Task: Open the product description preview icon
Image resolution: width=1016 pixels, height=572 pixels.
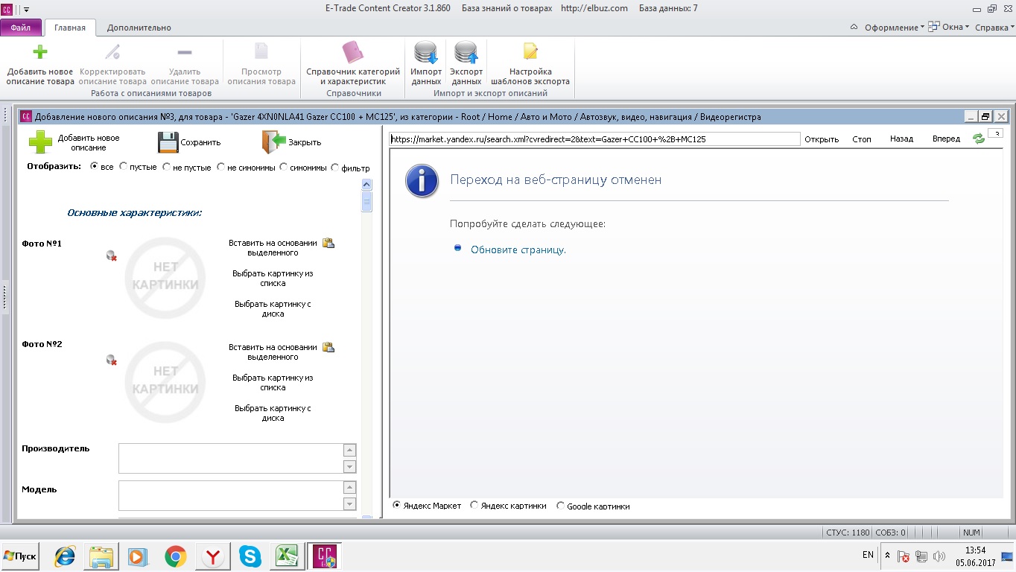Action: 261,51
